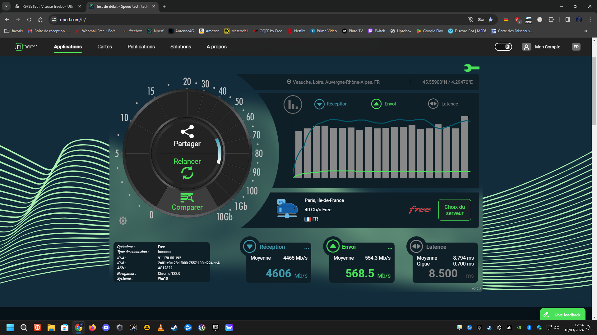
Task: Expand Réception details with the three dots
Action: click(307, 248)
